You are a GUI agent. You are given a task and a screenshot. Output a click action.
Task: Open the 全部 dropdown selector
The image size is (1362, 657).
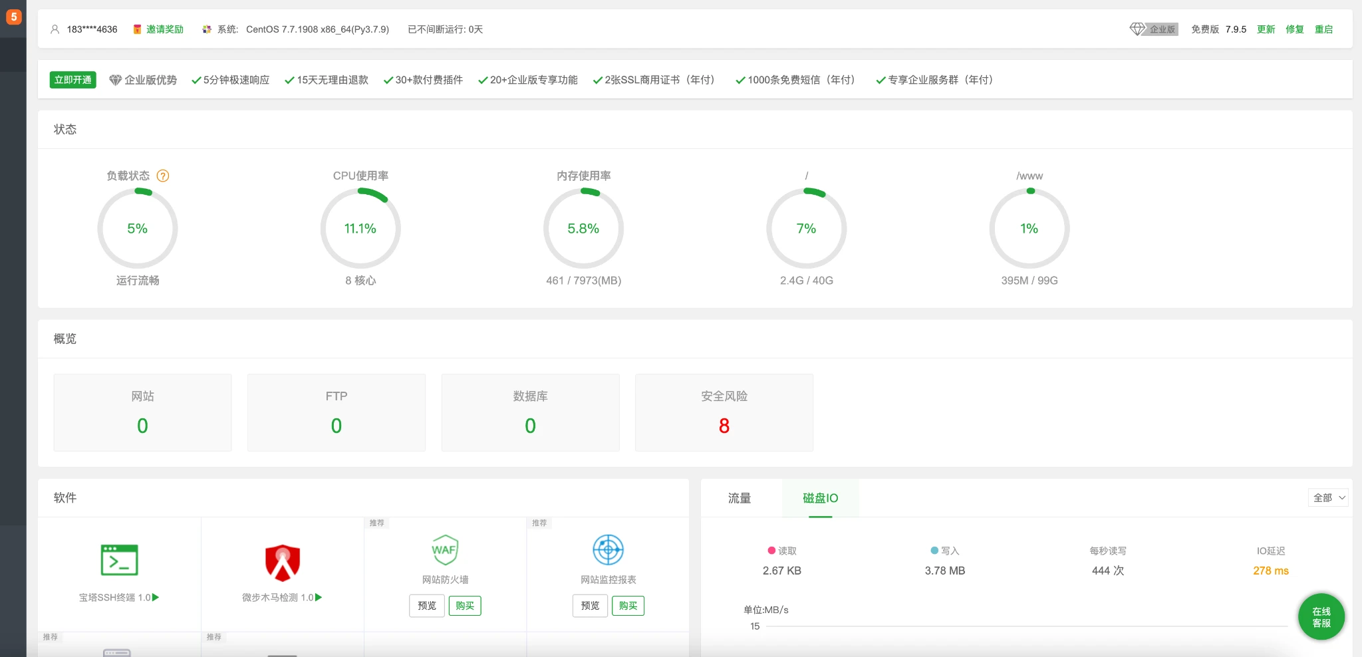coord(1329,498)
